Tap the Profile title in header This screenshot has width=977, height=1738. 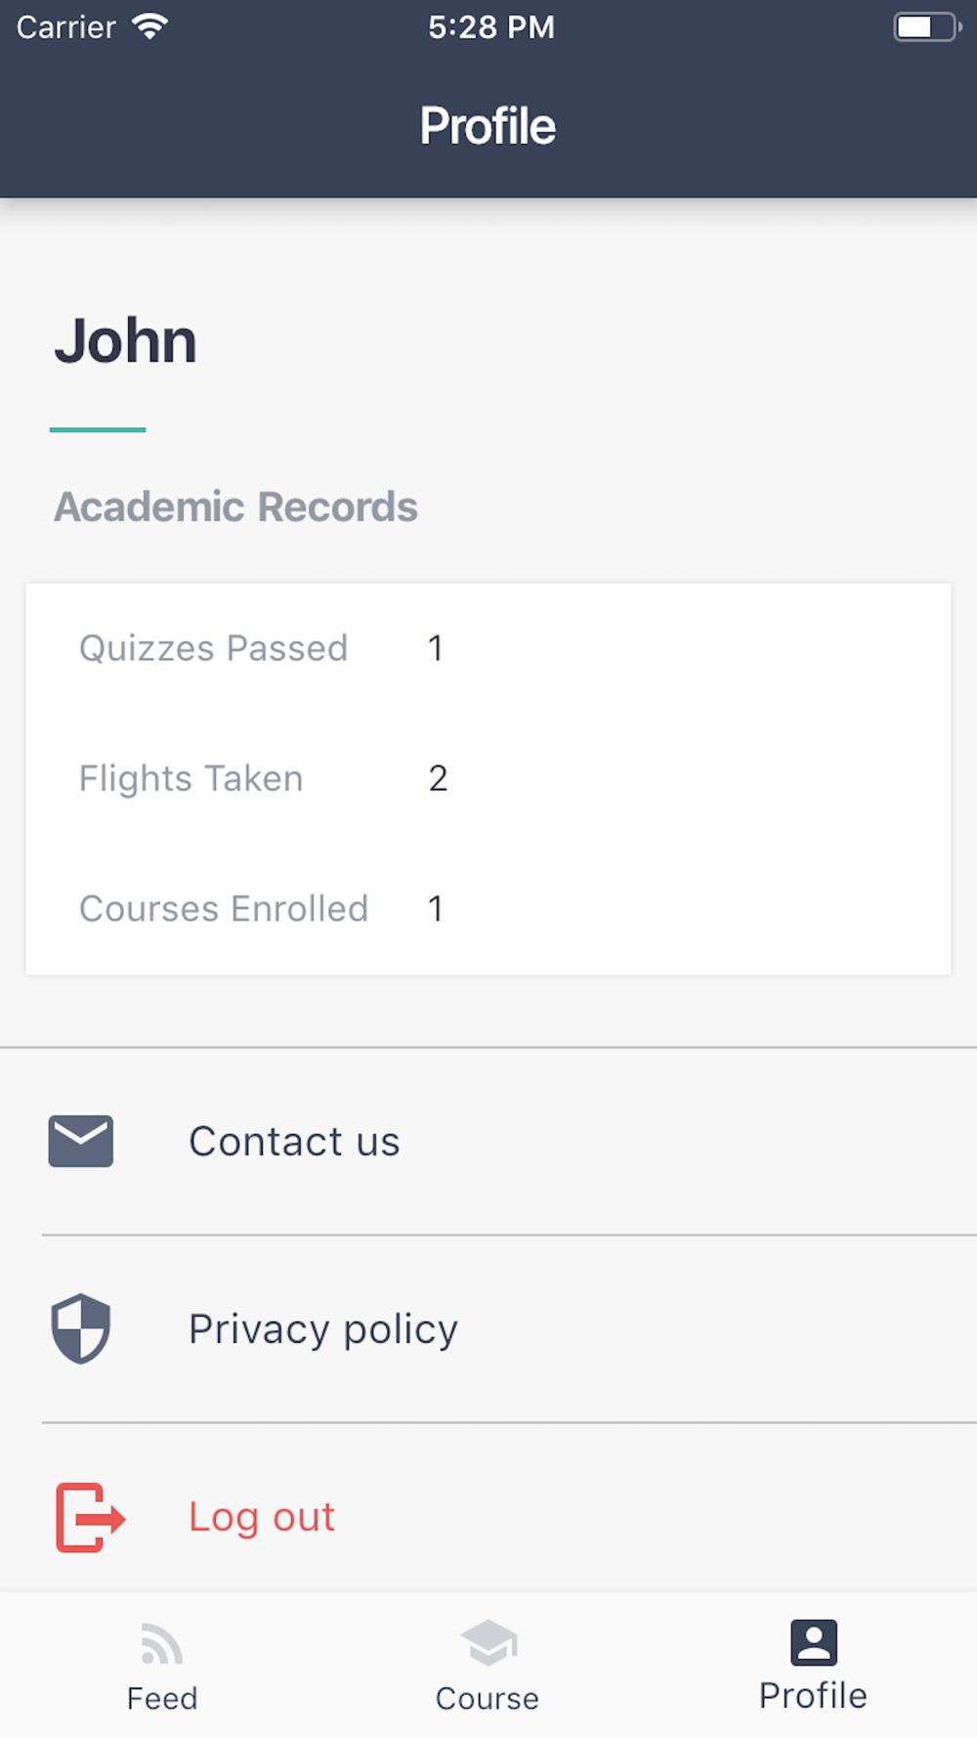click(x=488, y=126)
